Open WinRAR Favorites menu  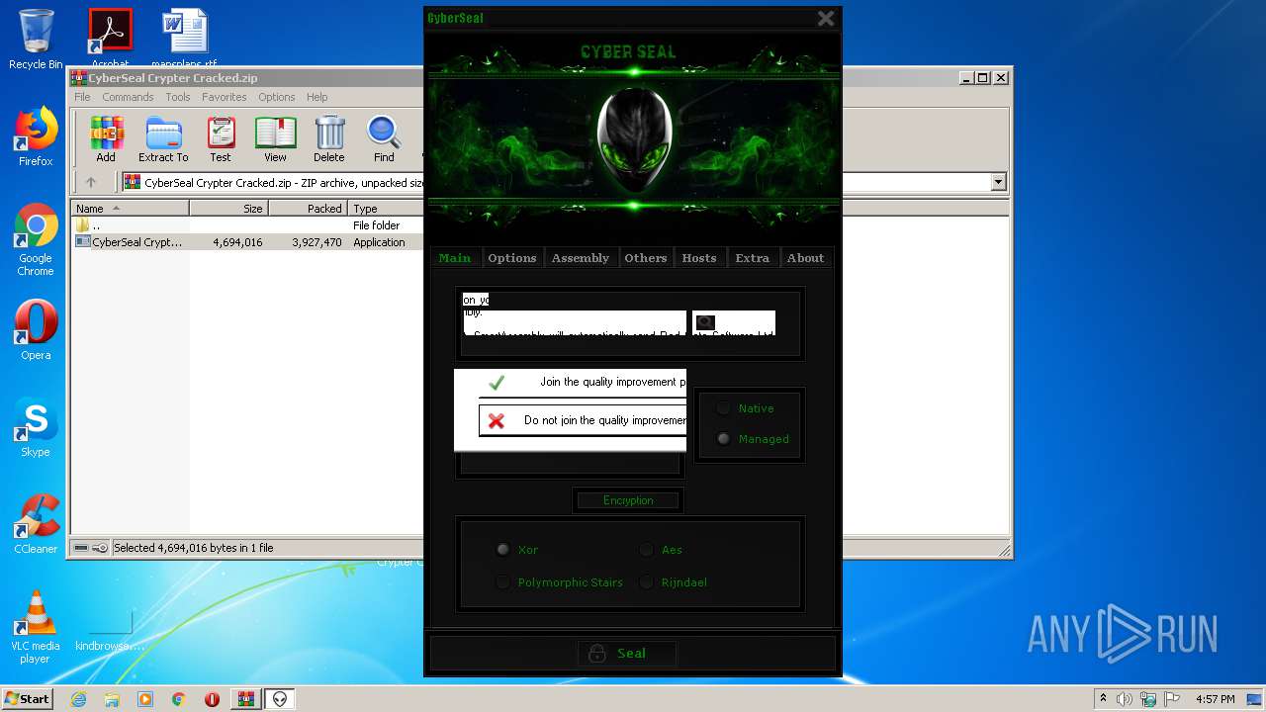(225, 97)
